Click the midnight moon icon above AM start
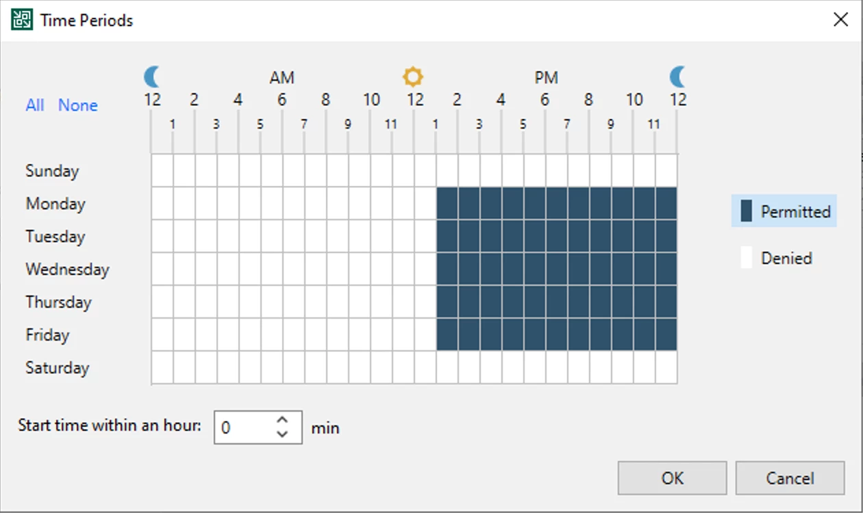Screen dimensions: 863x513 (x=152, y=76)
